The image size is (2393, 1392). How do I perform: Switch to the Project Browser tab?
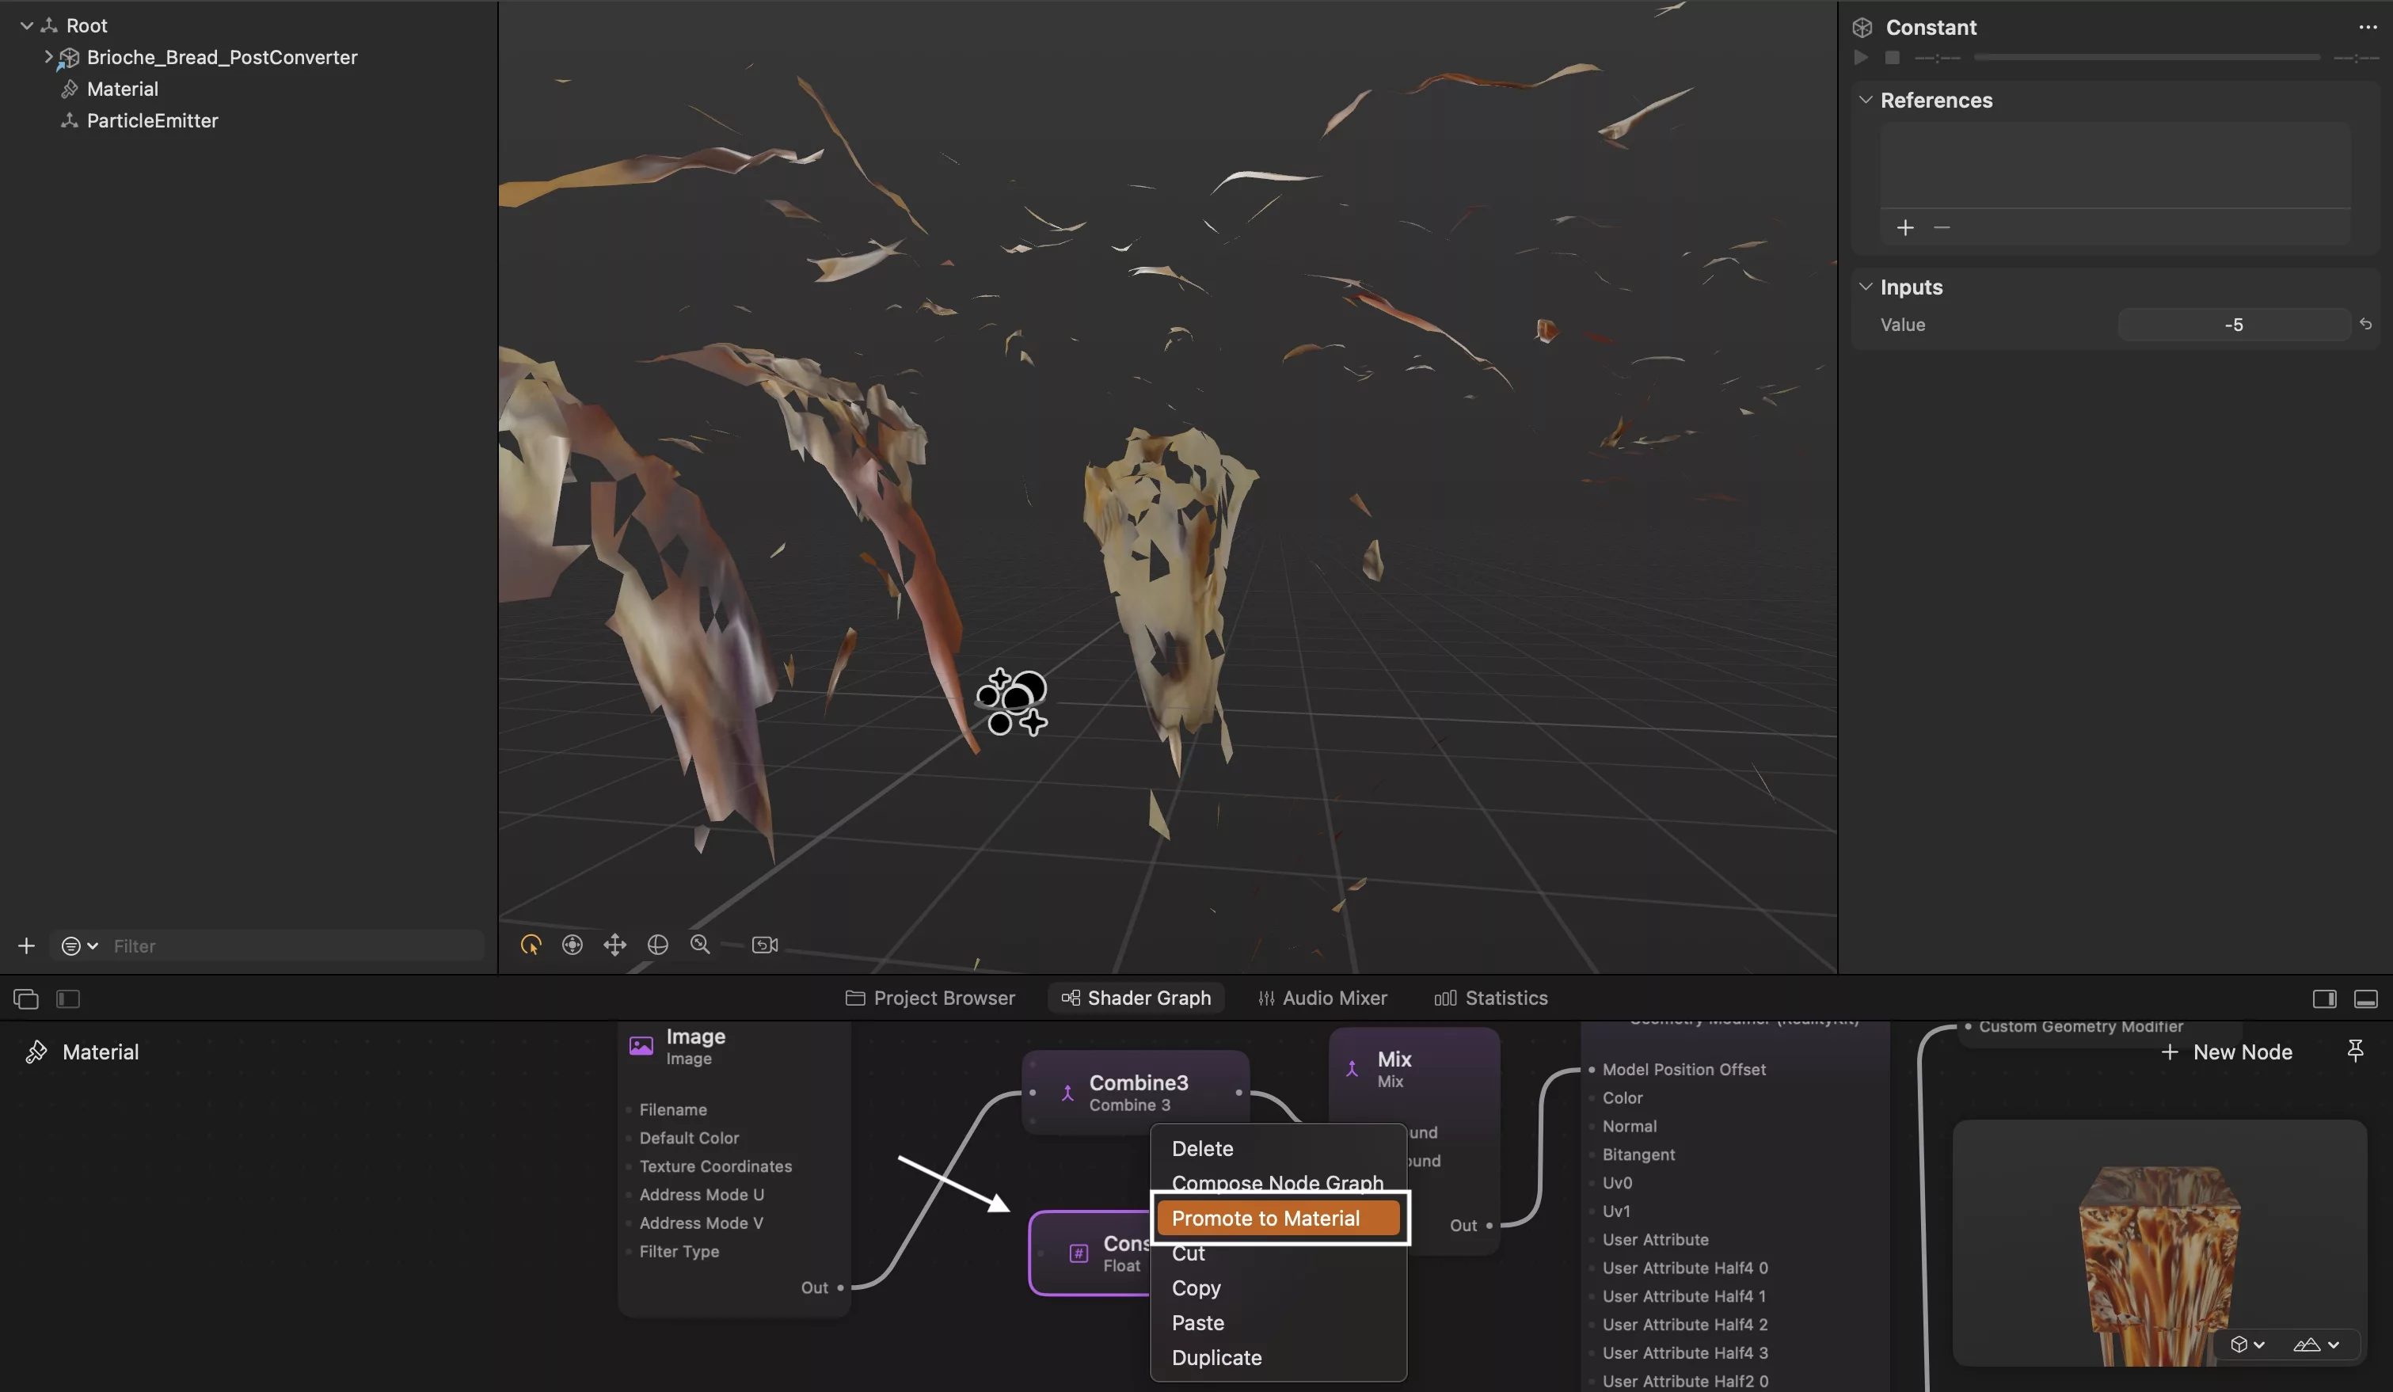[x=930, y=998]
